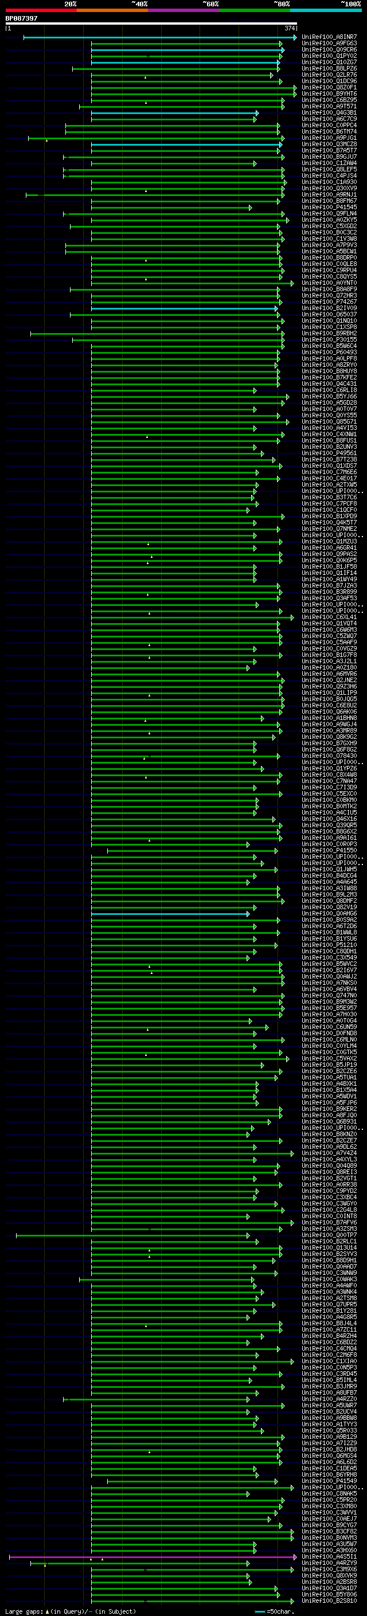The image size is (367, 1616).
Task: Click the UniRef100_B4DCG4 hit name
Action: (329, 876)
